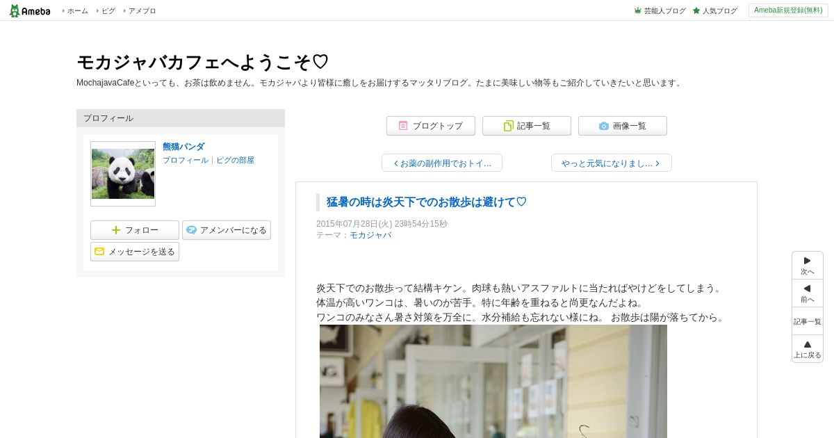Click the envelope icon on メッセージを送る

pos(99,252)
